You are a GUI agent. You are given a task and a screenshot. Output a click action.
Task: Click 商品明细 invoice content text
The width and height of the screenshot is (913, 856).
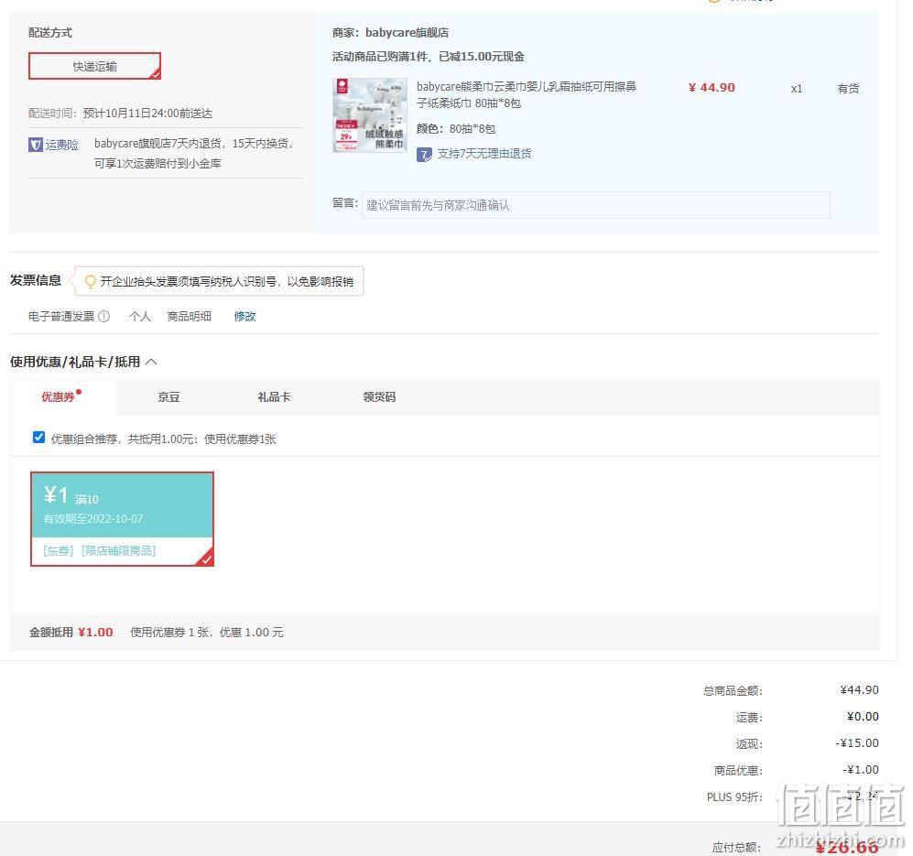(189, 316)
